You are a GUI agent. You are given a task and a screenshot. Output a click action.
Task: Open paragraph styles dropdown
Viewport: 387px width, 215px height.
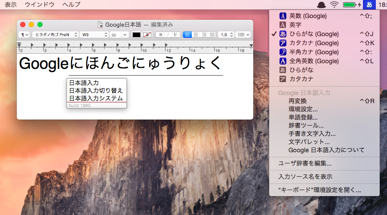(x=25, y=35)
